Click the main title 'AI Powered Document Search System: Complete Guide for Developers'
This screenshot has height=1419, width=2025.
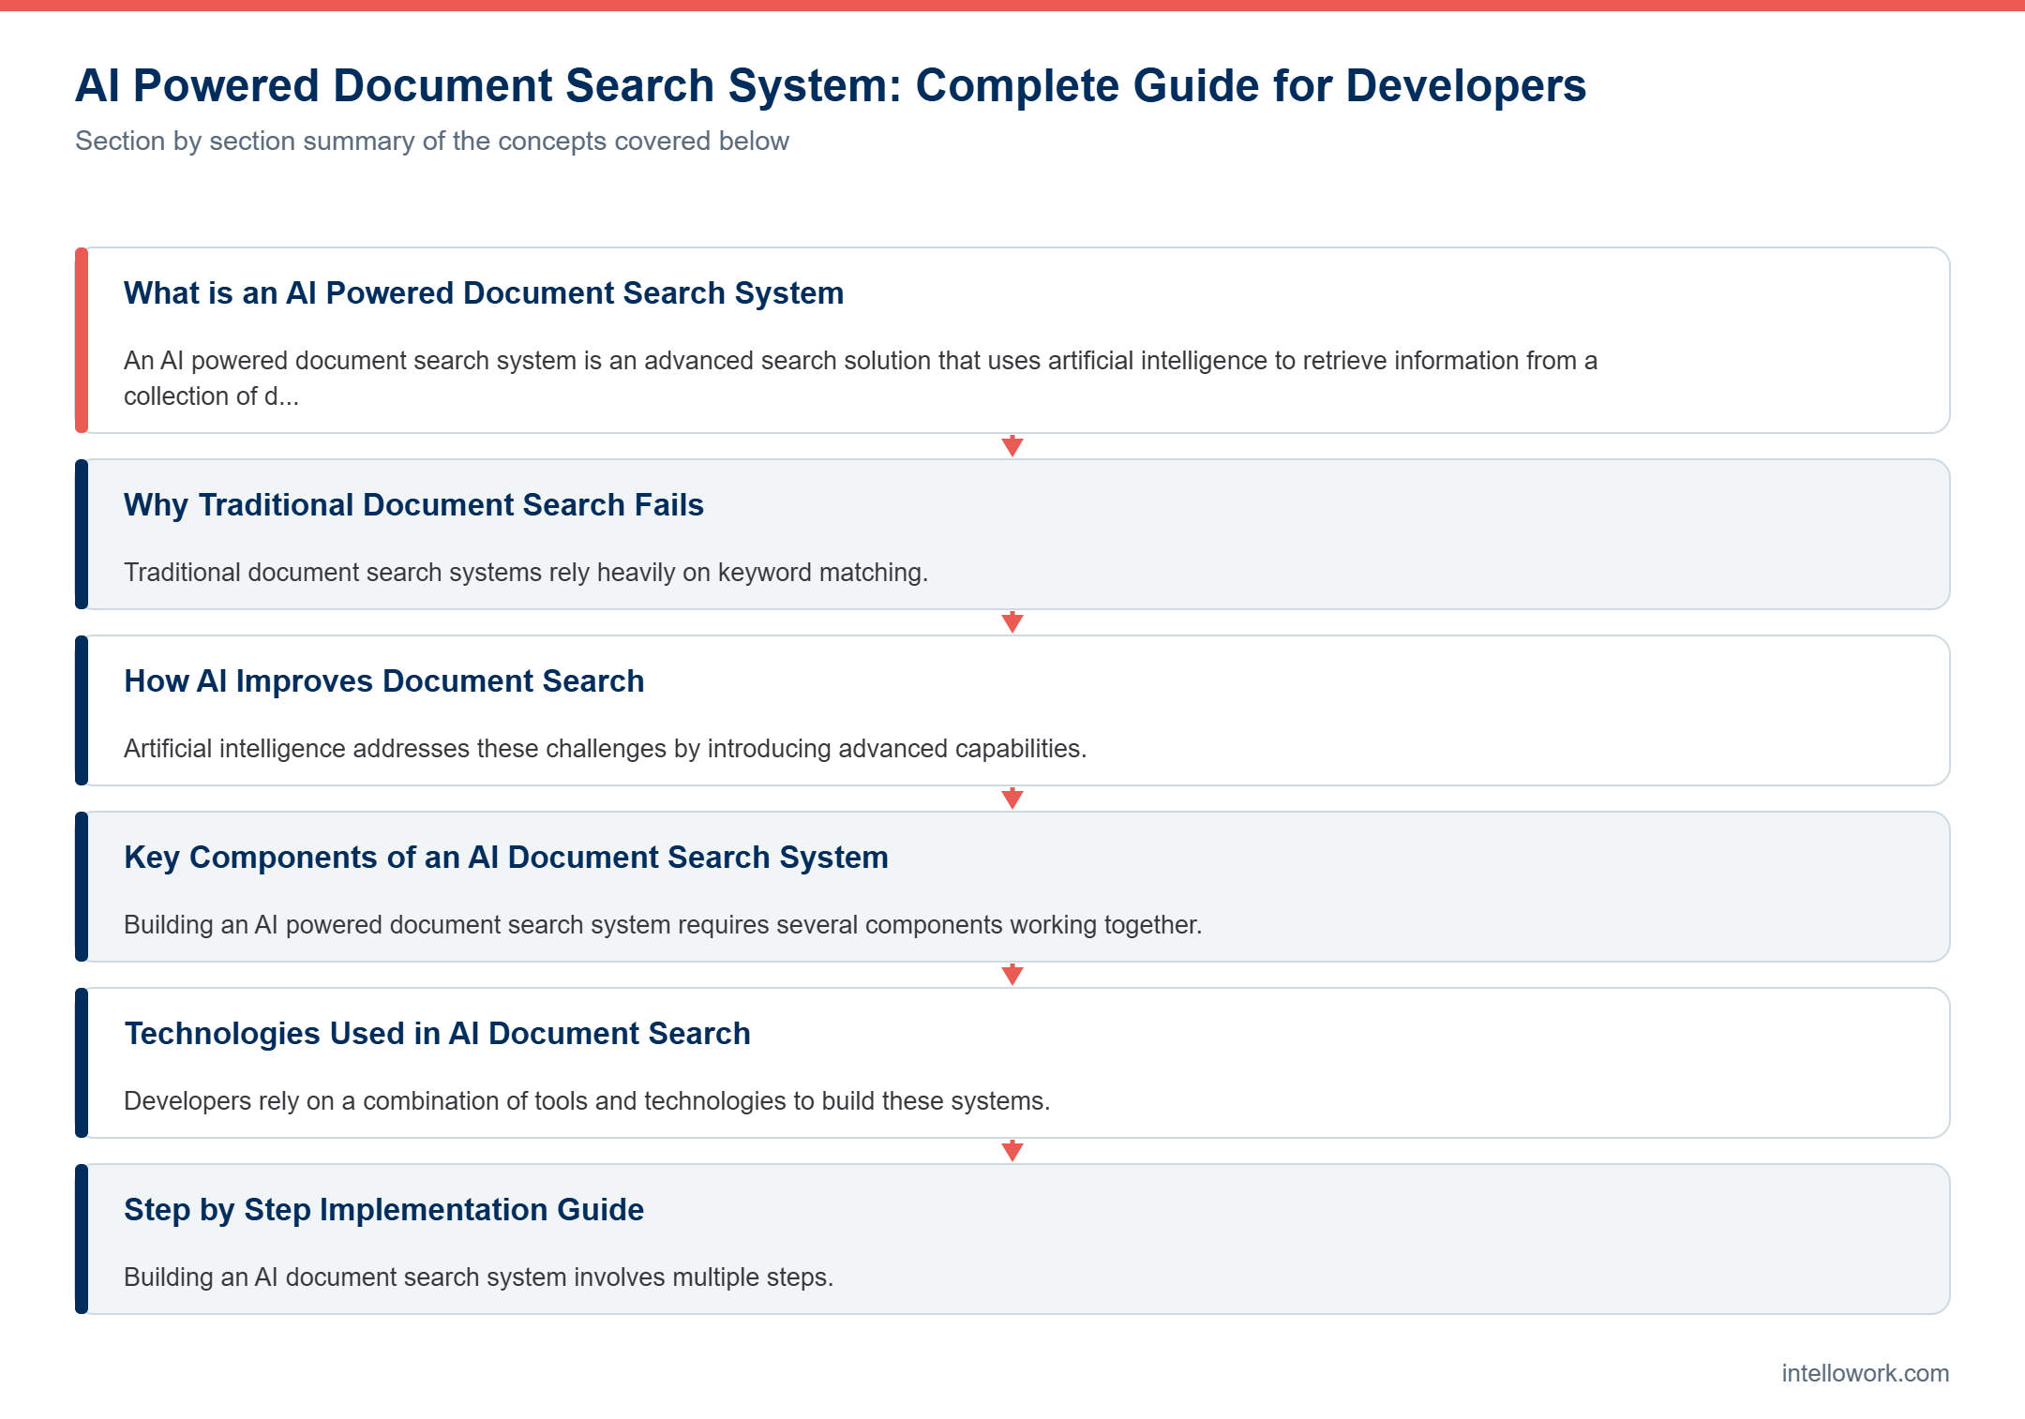point(831,86)
